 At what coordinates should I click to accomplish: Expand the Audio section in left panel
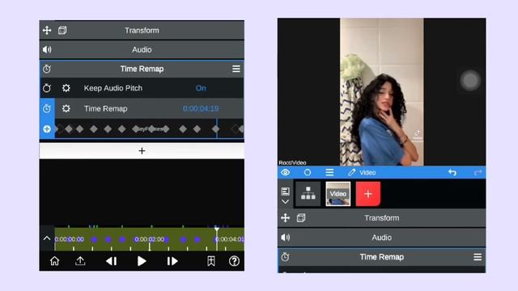[142, 49]
